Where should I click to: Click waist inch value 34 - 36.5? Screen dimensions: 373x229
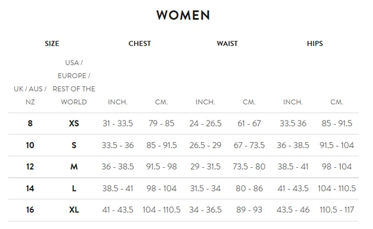[205, 210]
